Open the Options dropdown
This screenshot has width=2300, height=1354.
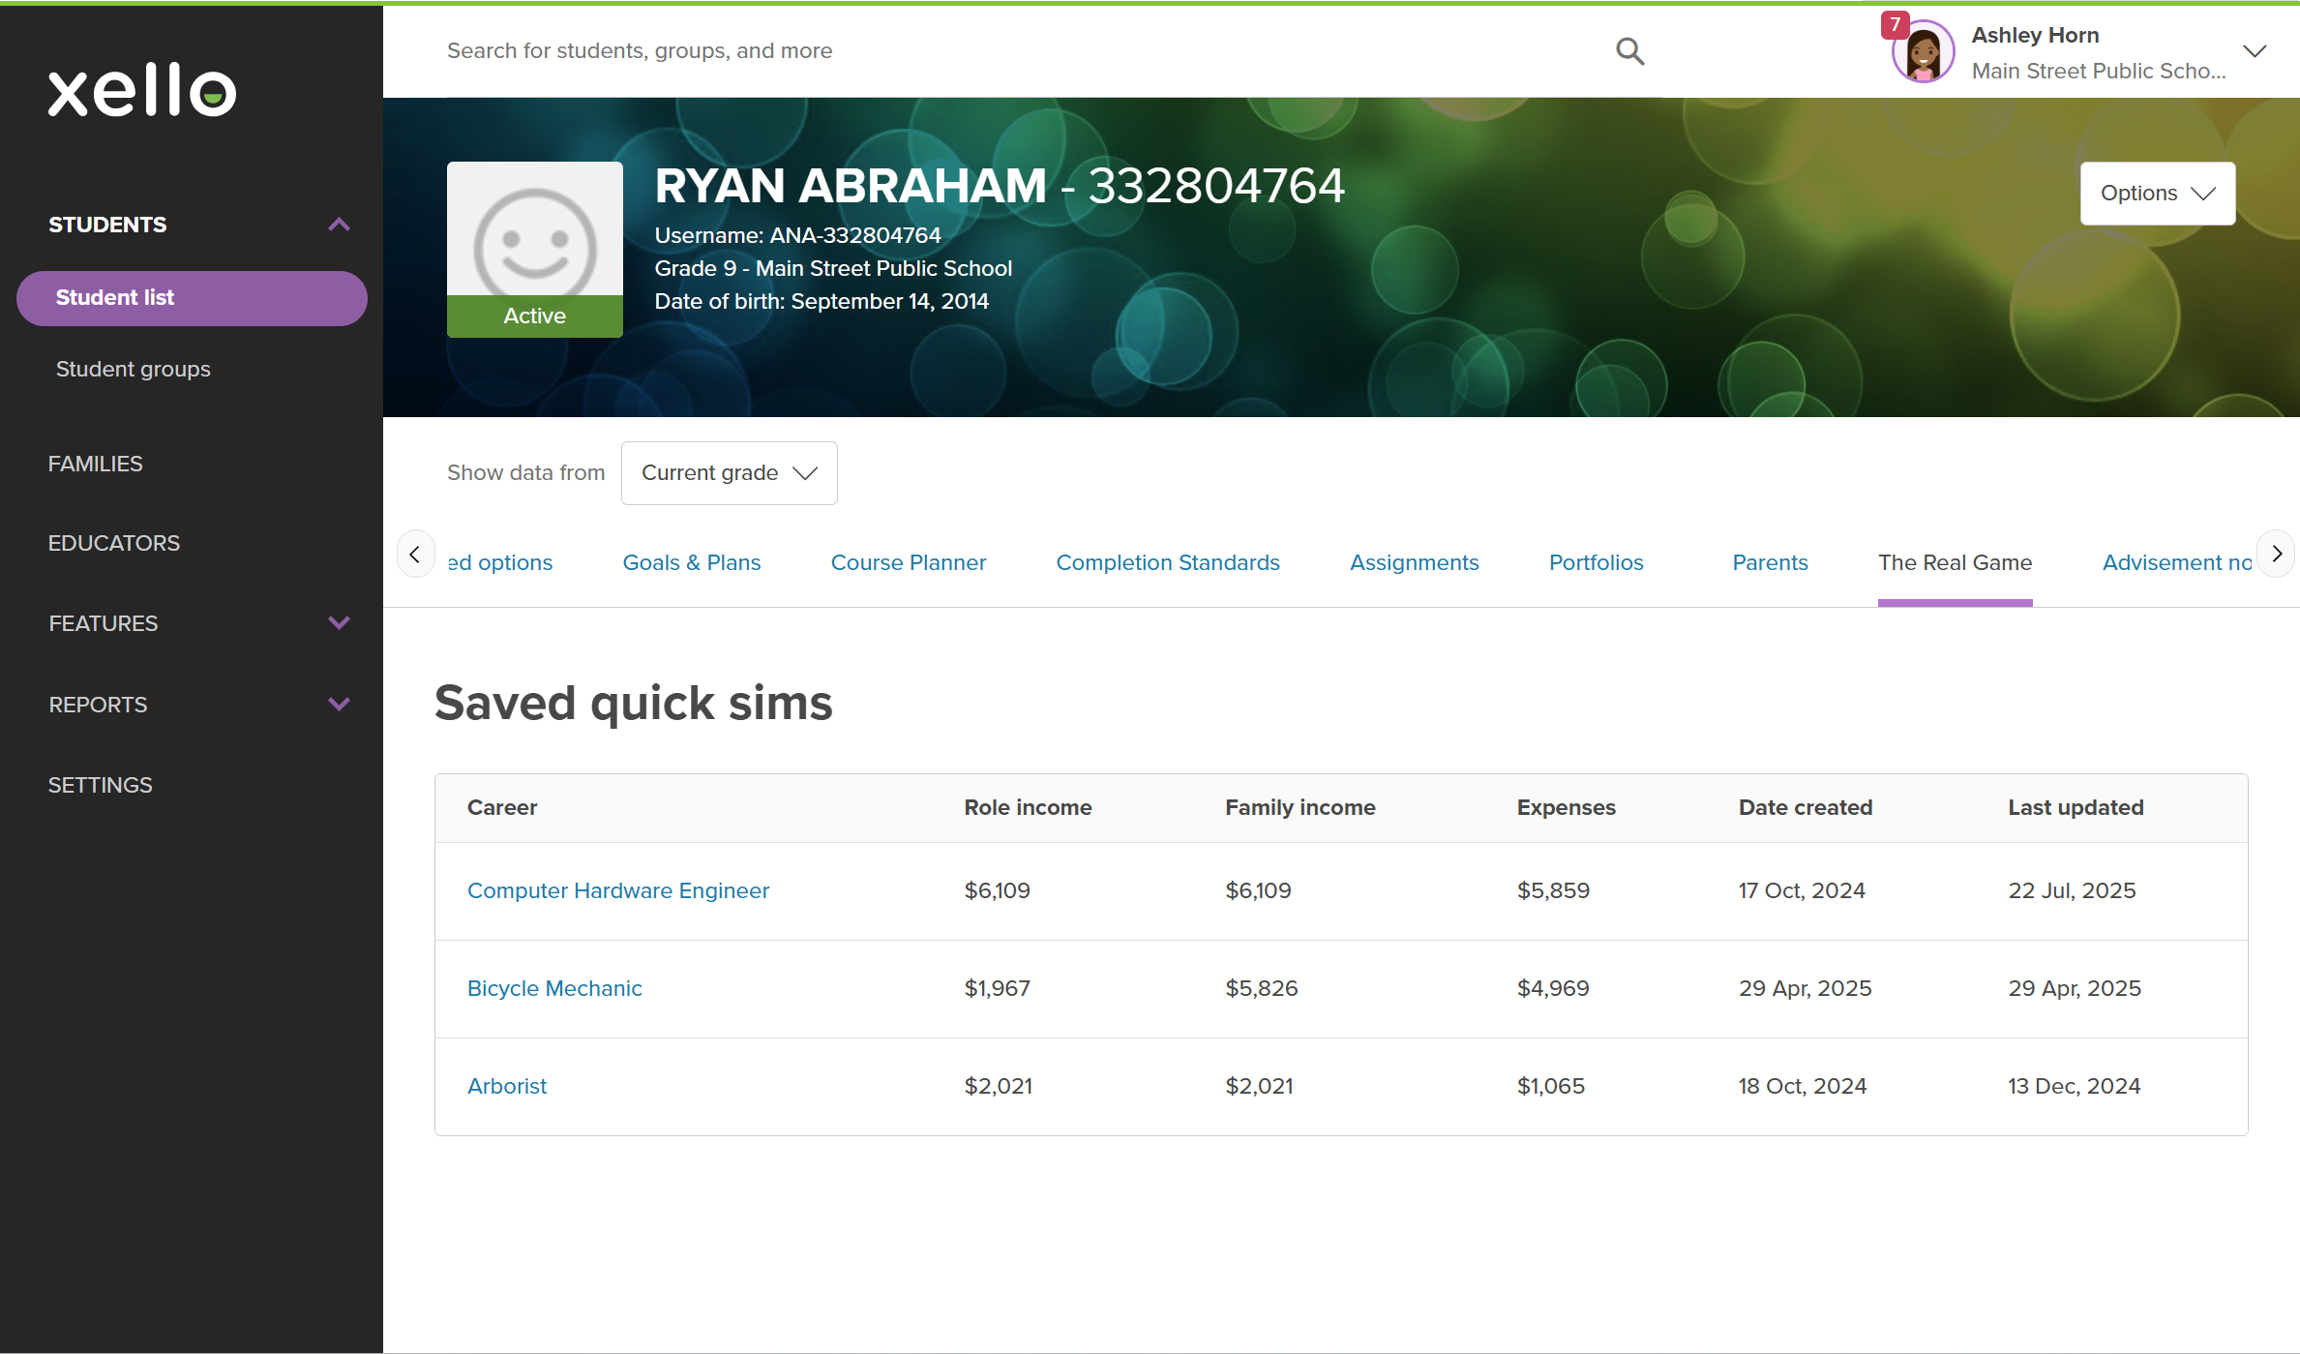tap(2156, 193)
